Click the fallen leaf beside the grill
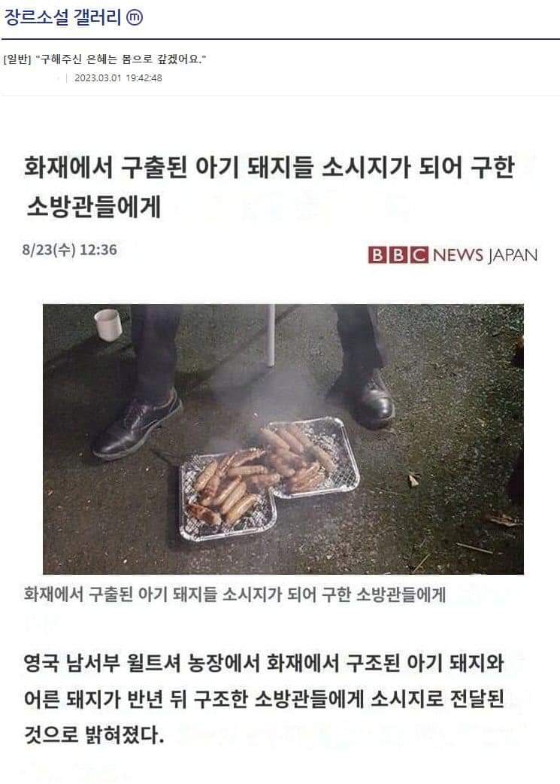This screenshot has width=560, height=784. click(413, 480)
